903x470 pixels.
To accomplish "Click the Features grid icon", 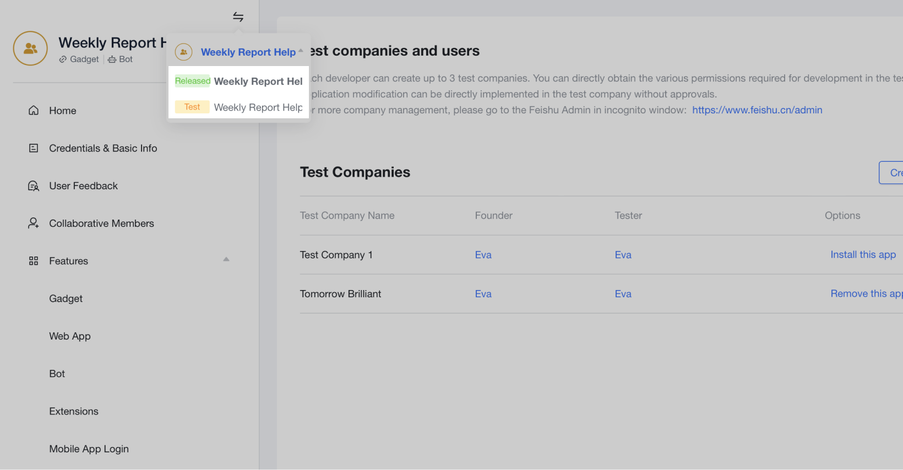I will (34, 261).
